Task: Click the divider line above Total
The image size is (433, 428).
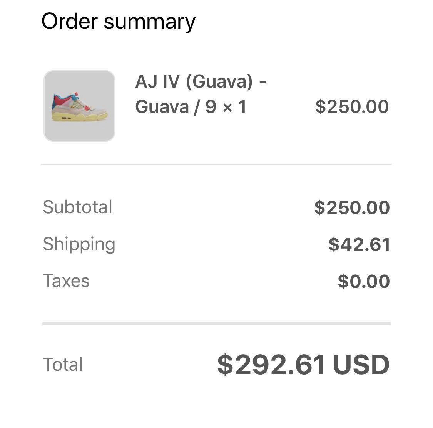Action: [x=216, y=323]
